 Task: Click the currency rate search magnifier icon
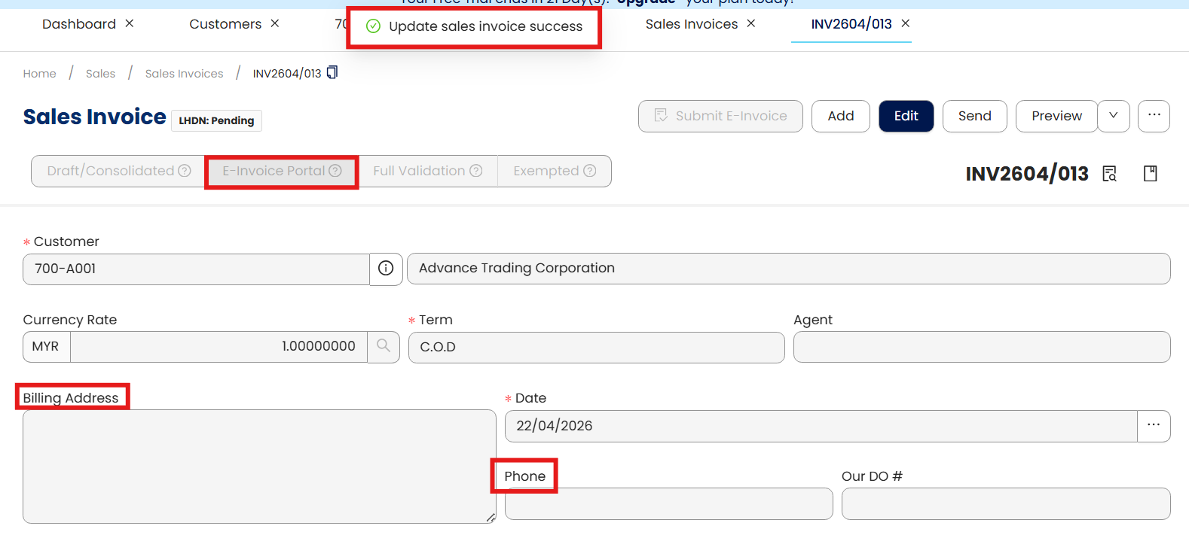(x=384, y=347)
